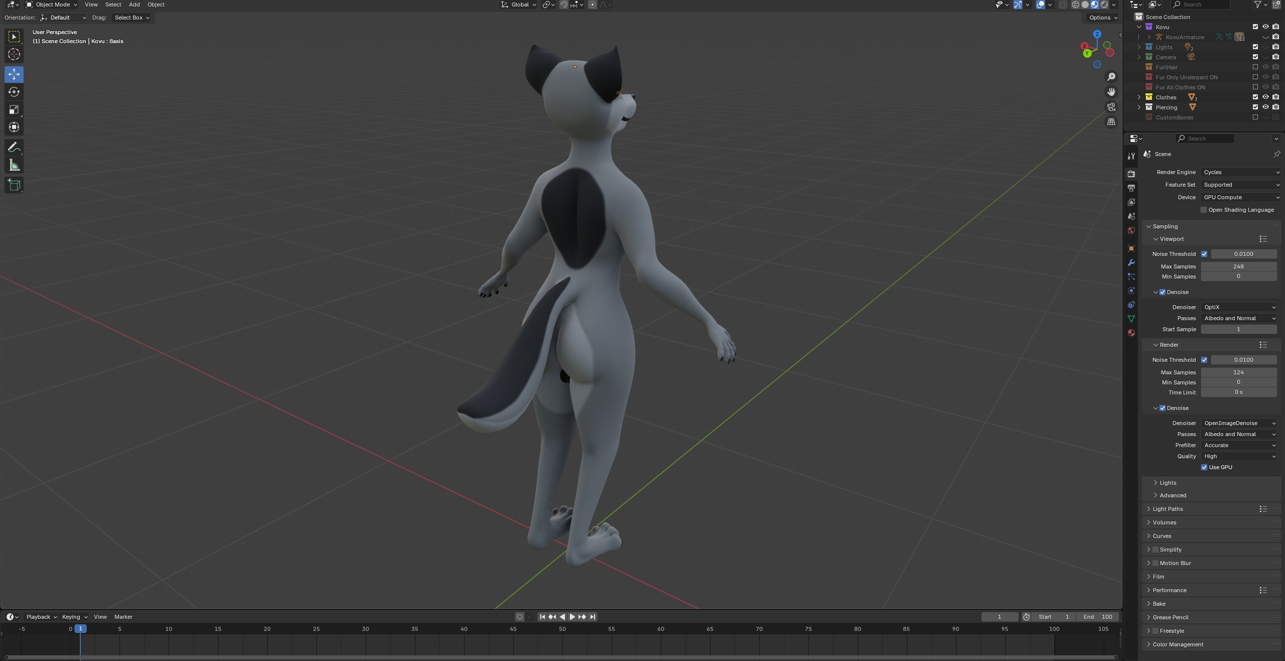Toggle render Noise Threshold checkbox
The height and width of the screenshot is (661, 1285).
tap(1204, 360)
